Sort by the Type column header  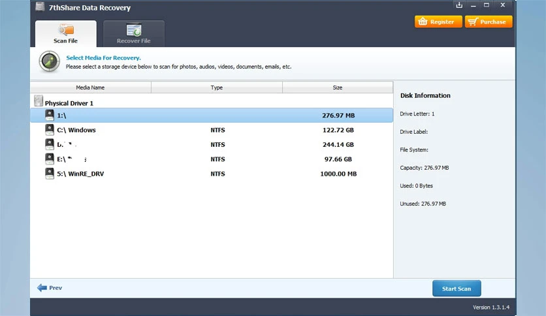point(217,87)
